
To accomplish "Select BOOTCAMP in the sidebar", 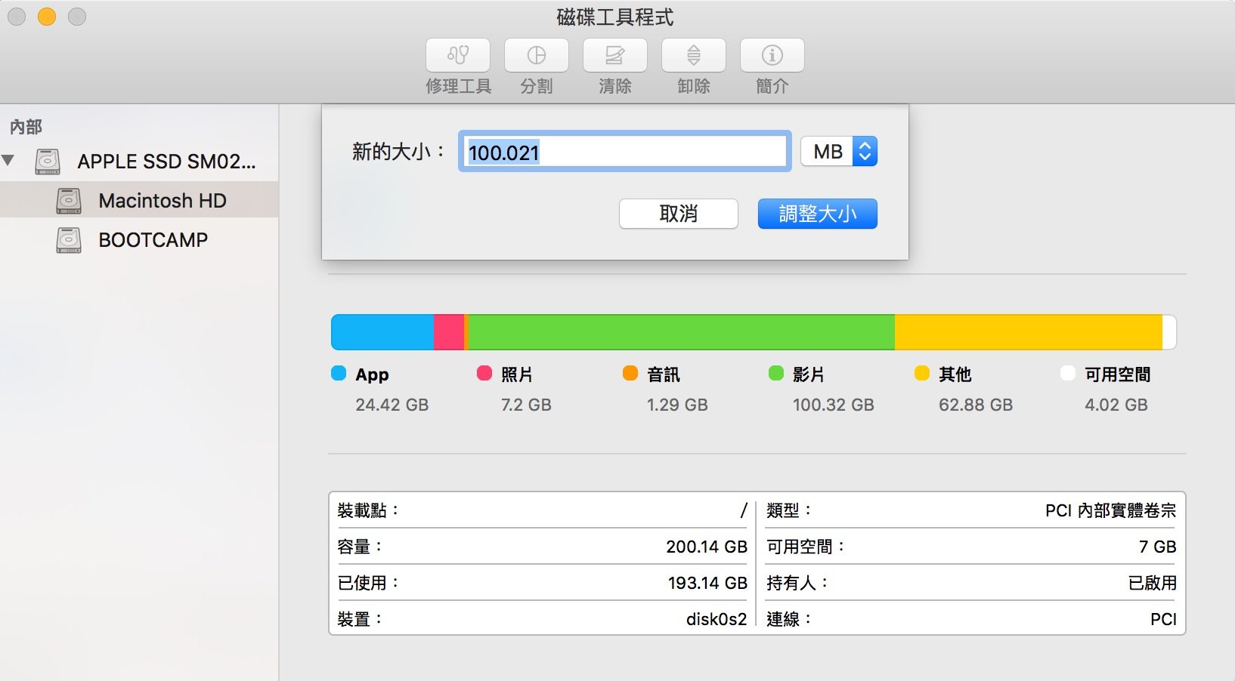I will pos(153,239).
